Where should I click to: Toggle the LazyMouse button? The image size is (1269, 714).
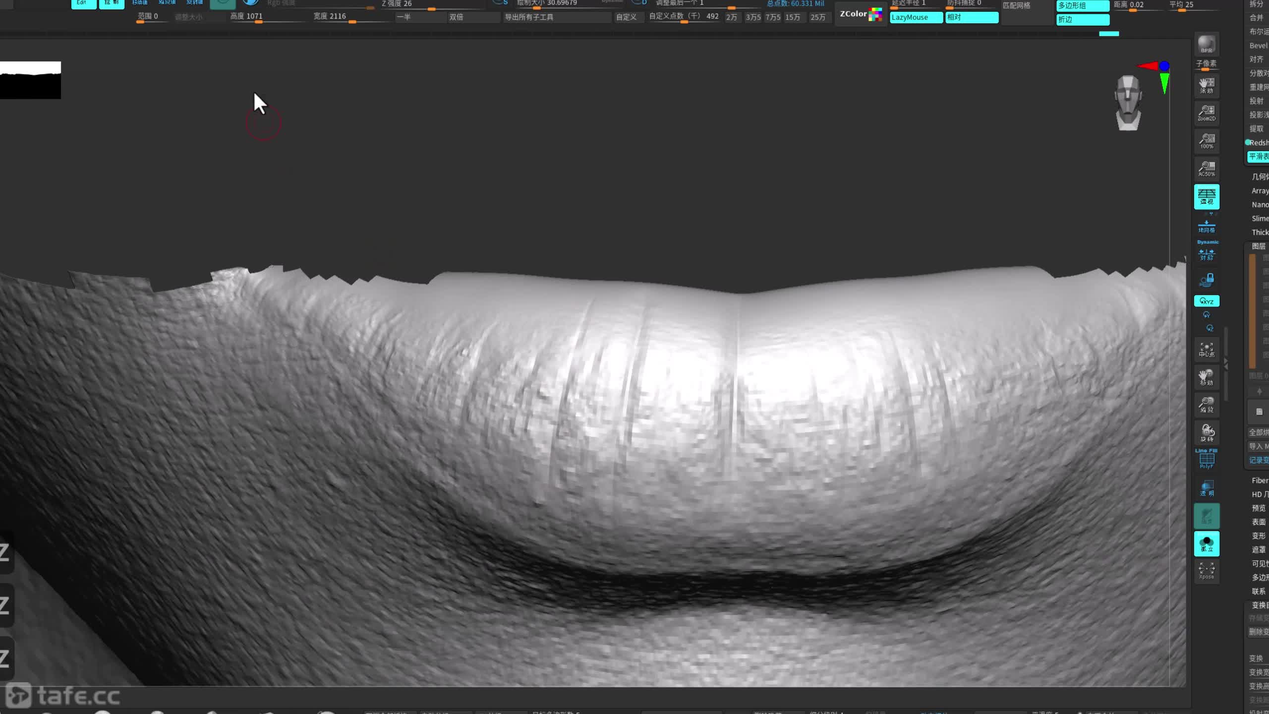click(916, 17)
